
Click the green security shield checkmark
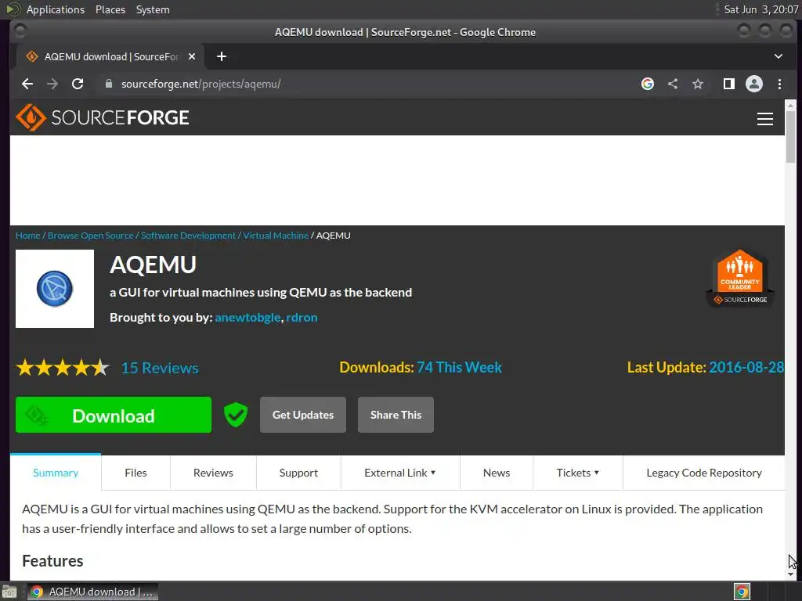236,415
